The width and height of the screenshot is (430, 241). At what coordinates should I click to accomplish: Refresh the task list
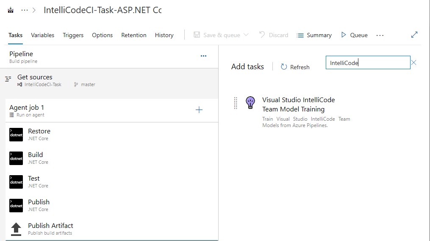click(x=300, y=67)
